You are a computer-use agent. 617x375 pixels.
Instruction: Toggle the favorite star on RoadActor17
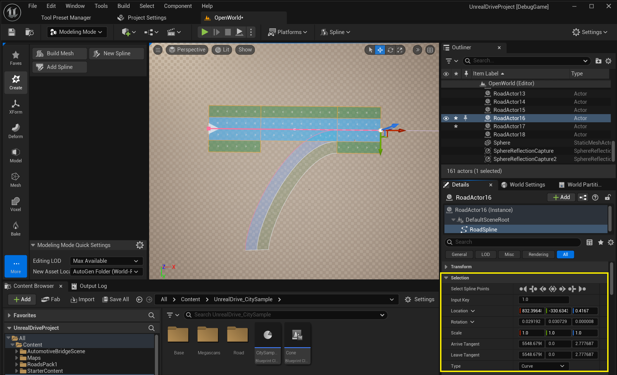[456, 126]
